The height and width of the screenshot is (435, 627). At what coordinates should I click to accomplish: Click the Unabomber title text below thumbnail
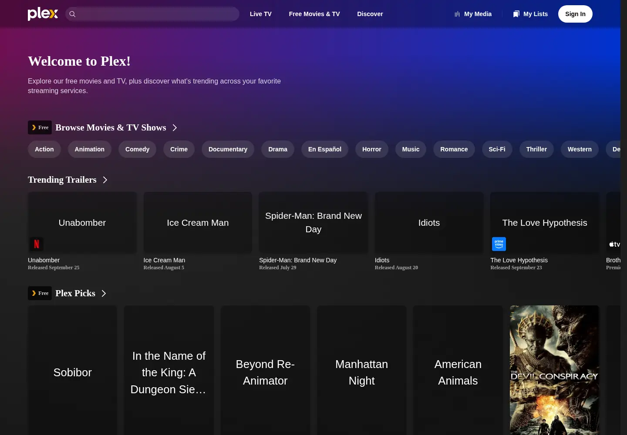[x=44, y=260]
